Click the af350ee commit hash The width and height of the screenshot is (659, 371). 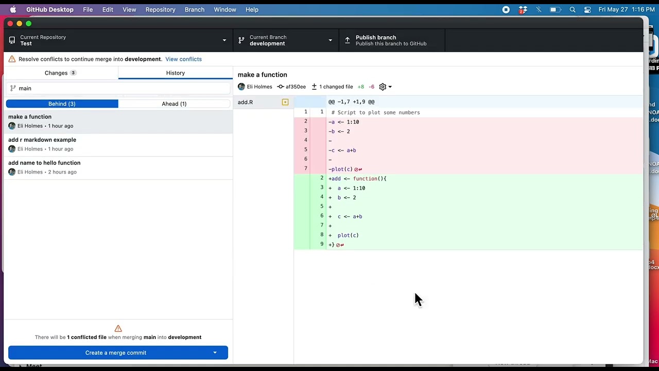[x=296, y=87]
